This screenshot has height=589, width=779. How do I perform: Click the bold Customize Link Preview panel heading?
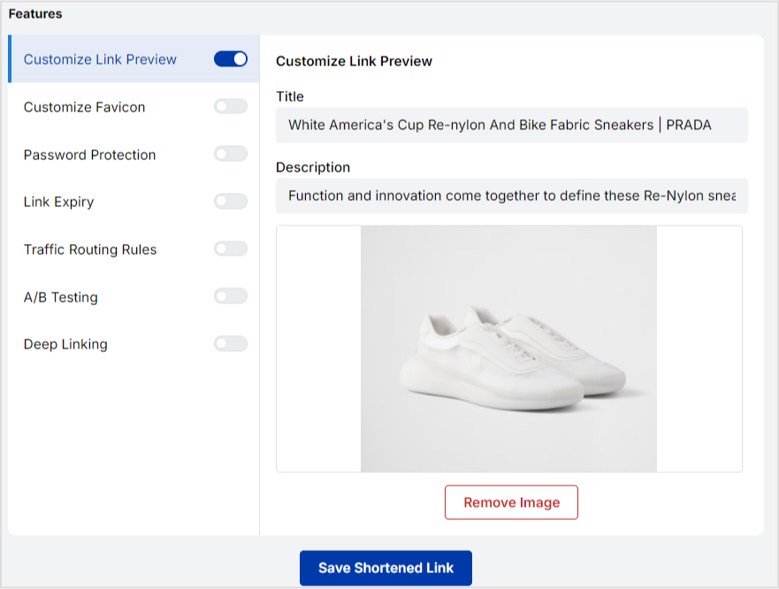[354, 61]
